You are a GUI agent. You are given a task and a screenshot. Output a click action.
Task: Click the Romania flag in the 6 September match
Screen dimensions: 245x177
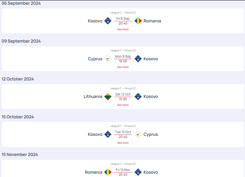[x=138, y=21]
